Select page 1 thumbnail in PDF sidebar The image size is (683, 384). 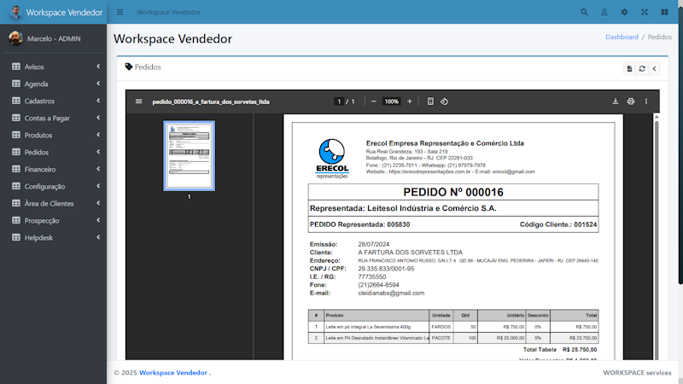click(x=189, y=156)
